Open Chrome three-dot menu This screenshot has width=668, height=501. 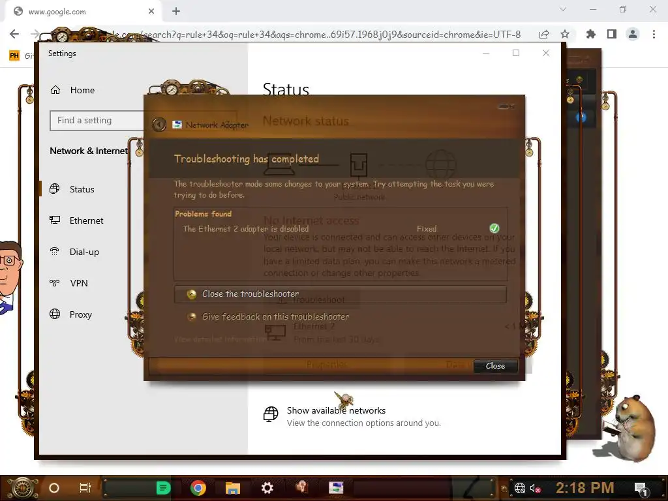[654, 34]
